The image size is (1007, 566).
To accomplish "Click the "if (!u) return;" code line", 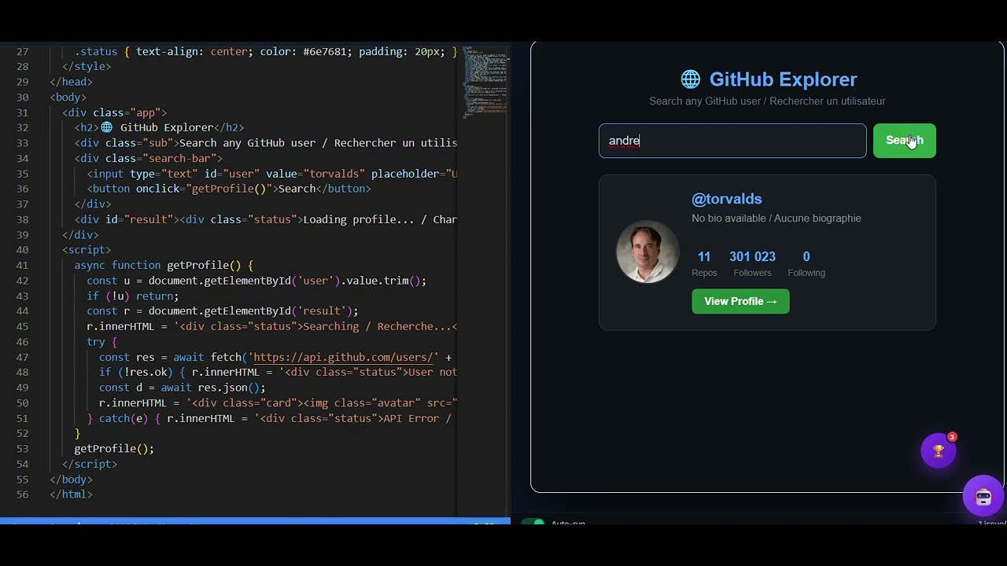I will [x=133, y=296].
